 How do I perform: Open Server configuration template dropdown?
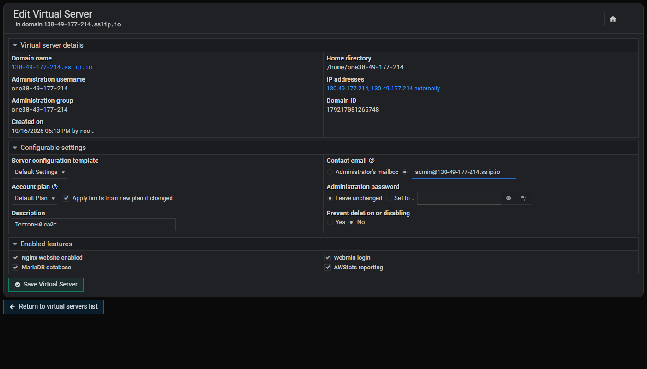point(39,172)
